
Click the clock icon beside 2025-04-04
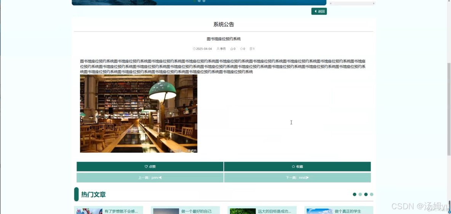[x=194, y=49]
